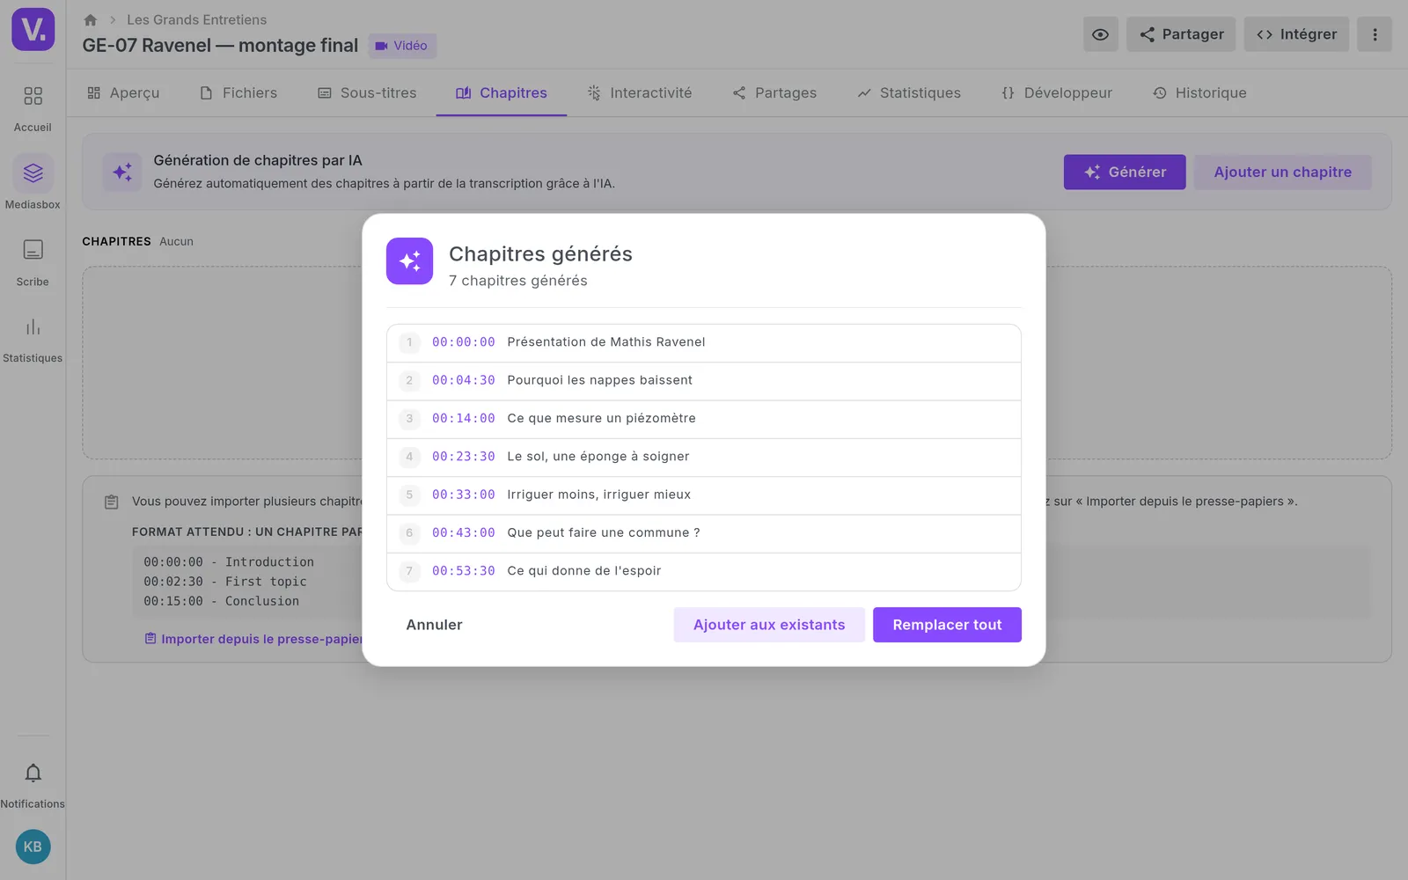Toggle the eye preview button

coord(1100,34)
